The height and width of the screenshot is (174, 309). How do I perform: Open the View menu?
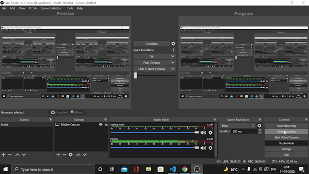click(x=22, y=8)
